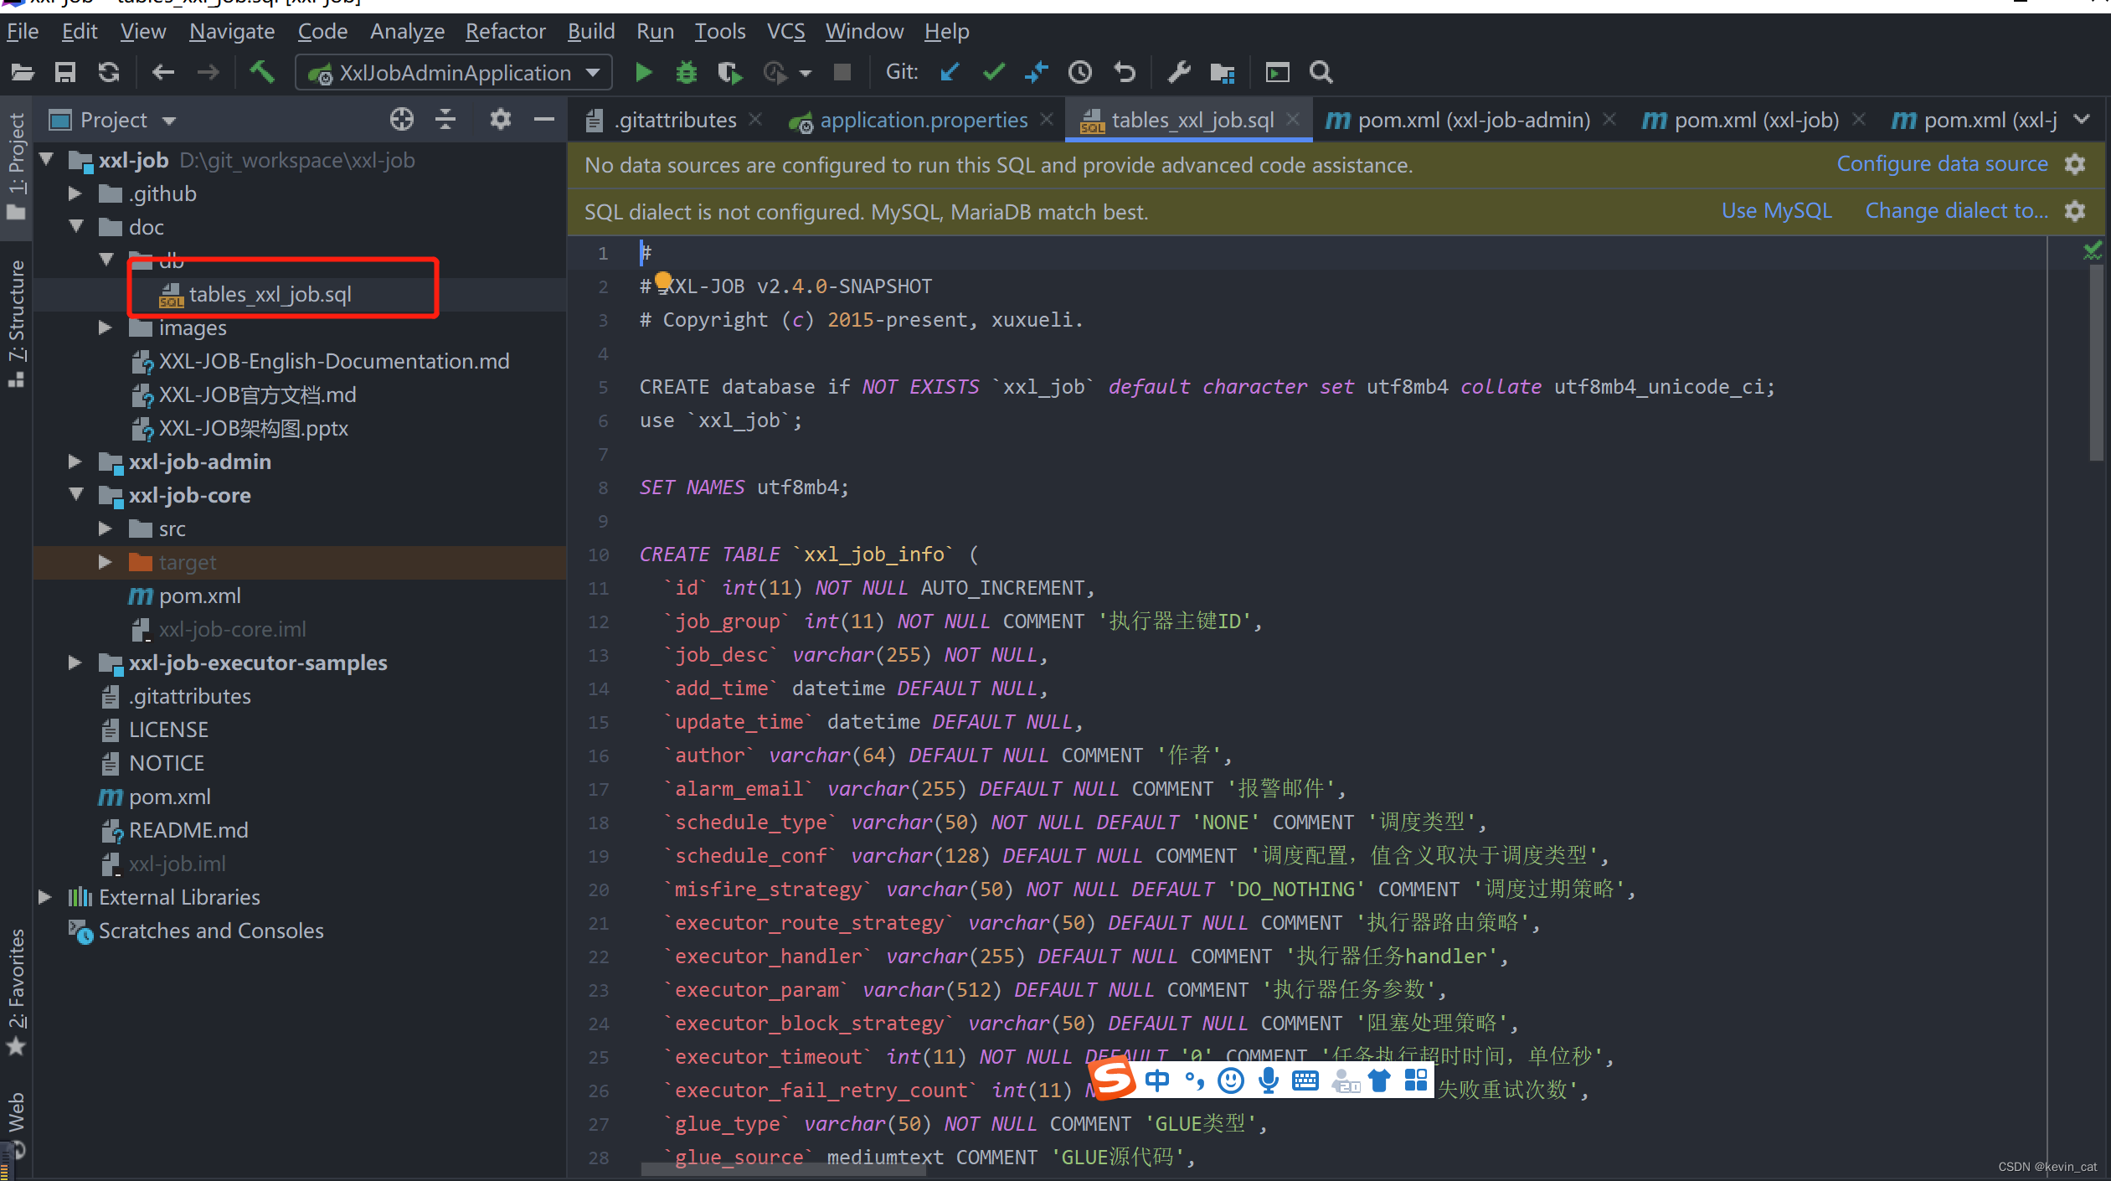The width and height of the screenshot is (2111, 1181).
Task: Debug the application with the bug icon
Action: (x=687, y=73)
